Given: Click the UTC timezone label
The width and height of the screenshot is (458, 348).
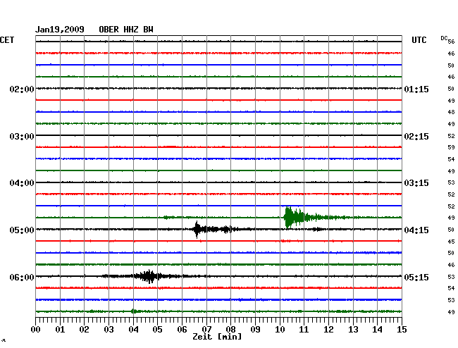Looking at the screenshot, I should tap(419, 40).
